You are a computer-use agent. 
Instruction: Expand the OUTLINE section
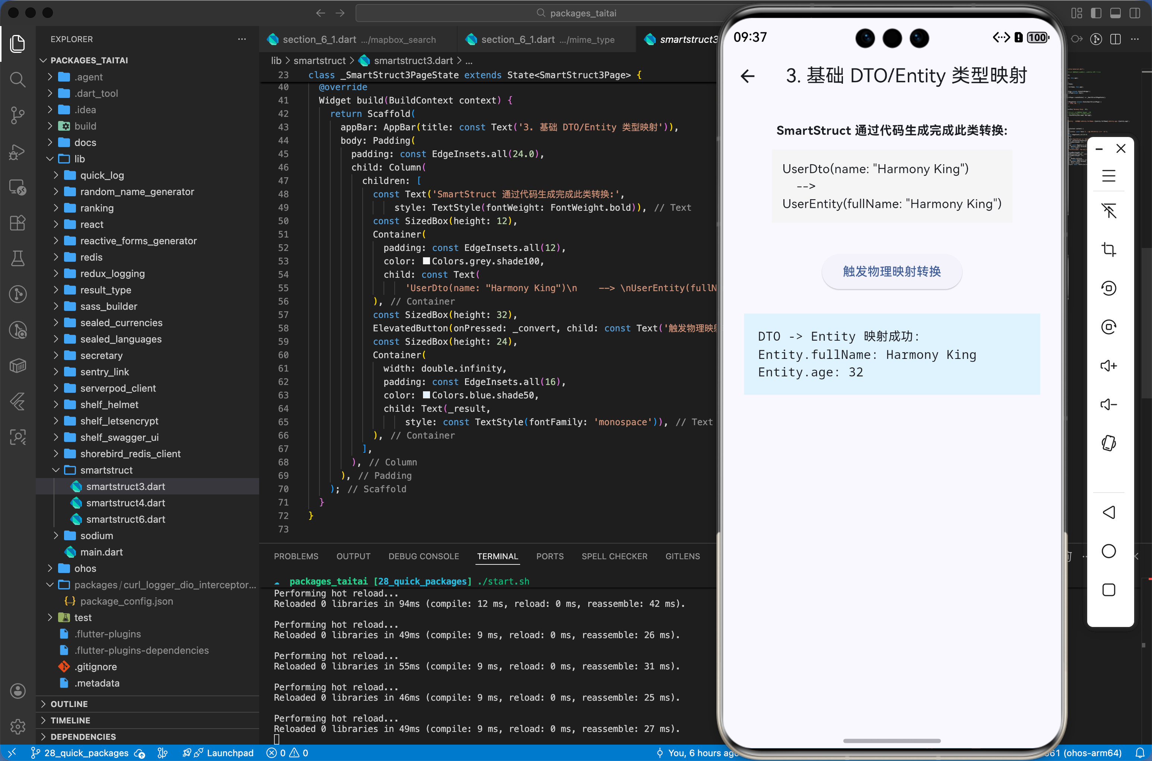click(69, 704)
